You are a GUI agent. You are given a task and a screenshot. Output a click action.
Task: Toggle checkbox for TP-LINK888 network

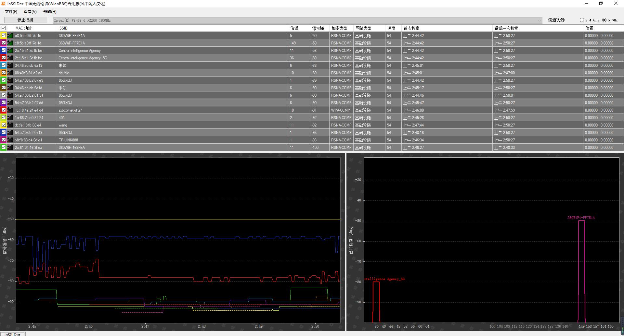point(4,140)
